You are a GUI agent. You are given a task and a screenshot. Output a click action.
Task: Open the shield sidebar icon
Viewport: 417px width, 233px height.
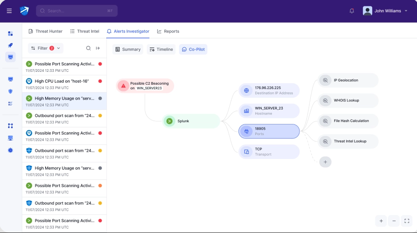pos(10,91)
